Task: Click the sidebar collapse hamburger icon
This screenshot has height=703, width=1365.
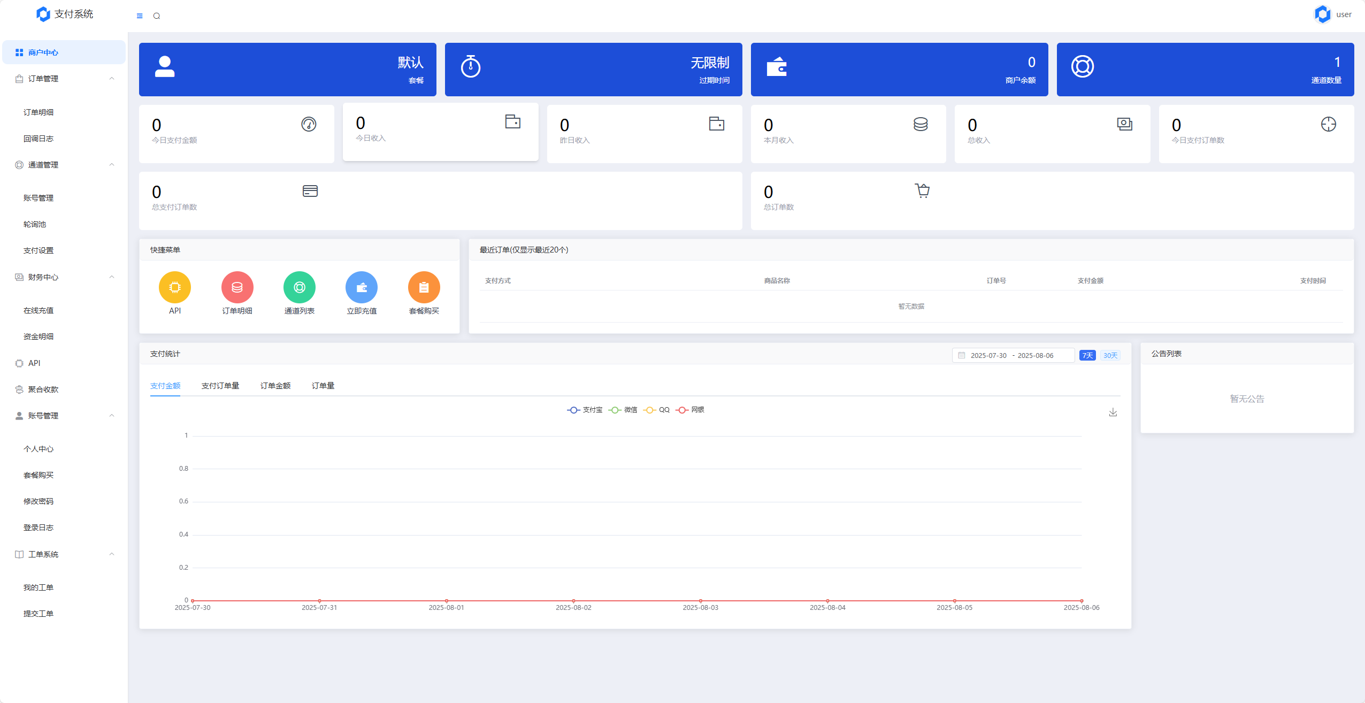Action: tap(140, 16)
